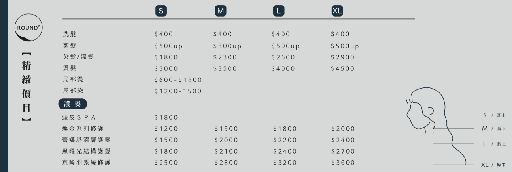This screenshot has height=172, width=512.
Task: Click the 護髮 section badge
Action: [x=72, y=104]
